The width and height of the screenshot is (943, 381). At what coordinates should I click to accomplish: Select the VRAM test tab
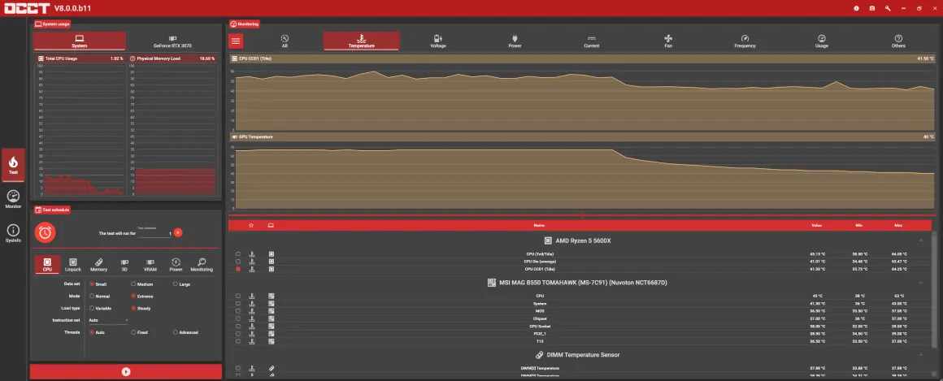coord(150,265)
